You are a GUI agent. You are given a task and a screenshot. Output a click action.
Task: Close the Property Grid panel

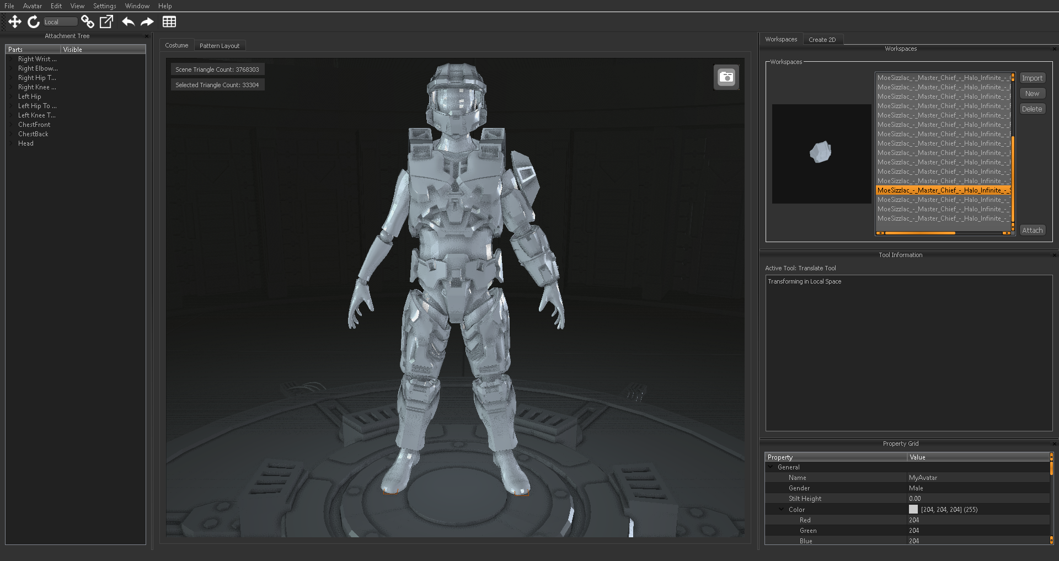click(x=1055, y=444)
